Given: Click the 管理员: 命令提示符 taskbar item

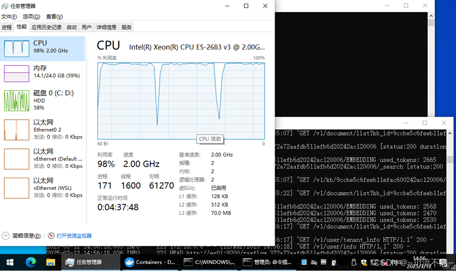Looking at the screenshot, I should [x=268, y=262].
